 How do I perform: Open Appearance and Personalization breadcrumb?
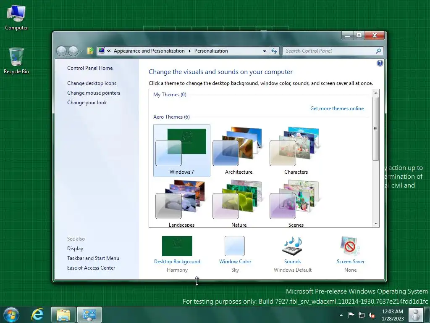coord(149,51)
